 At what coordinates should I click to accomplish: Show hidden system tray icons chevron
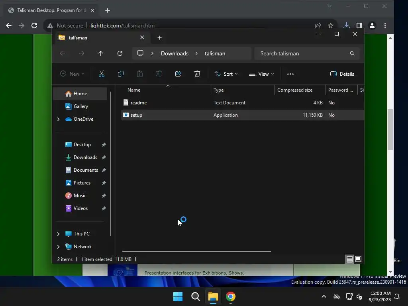(x=324, y=296)
